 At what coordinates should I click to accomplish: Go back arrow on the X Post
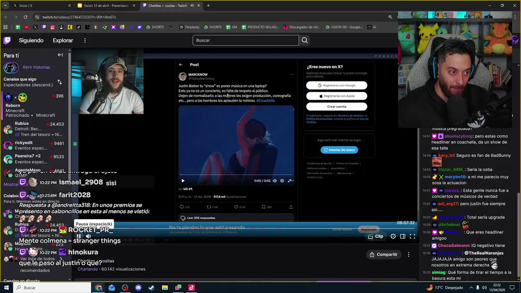pos(181,65)
